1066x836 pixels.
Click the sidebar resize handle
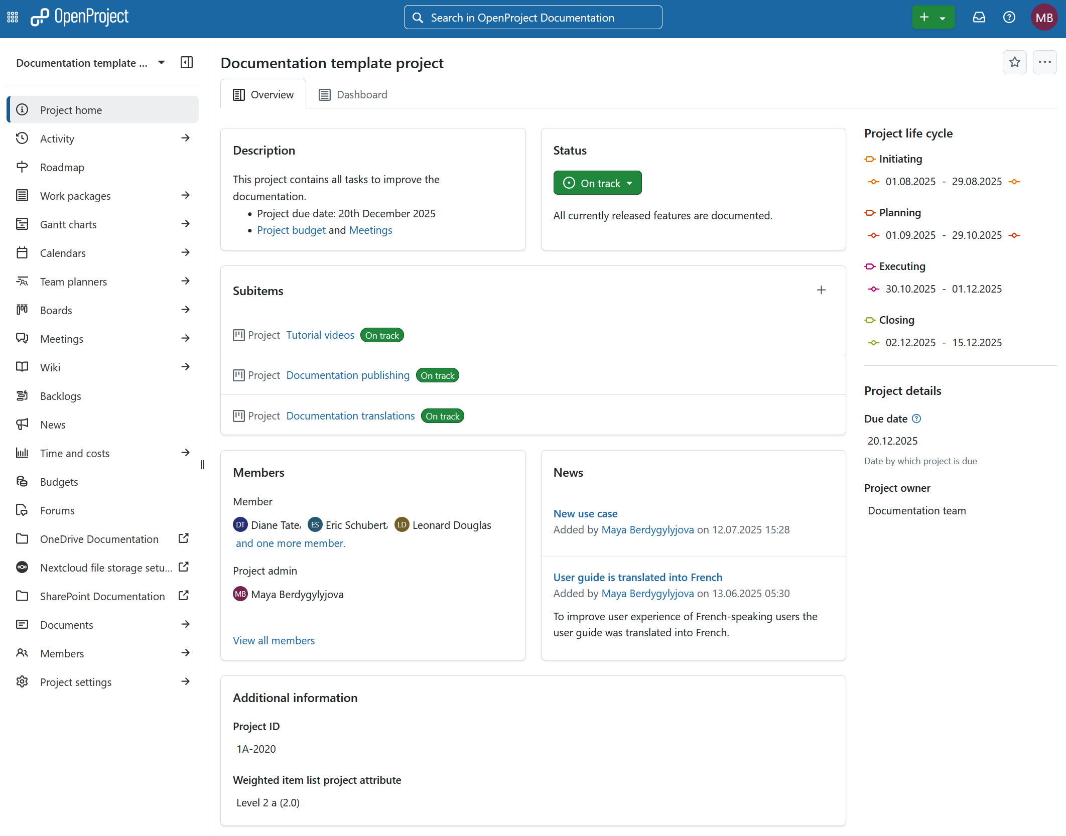(202, 465)
